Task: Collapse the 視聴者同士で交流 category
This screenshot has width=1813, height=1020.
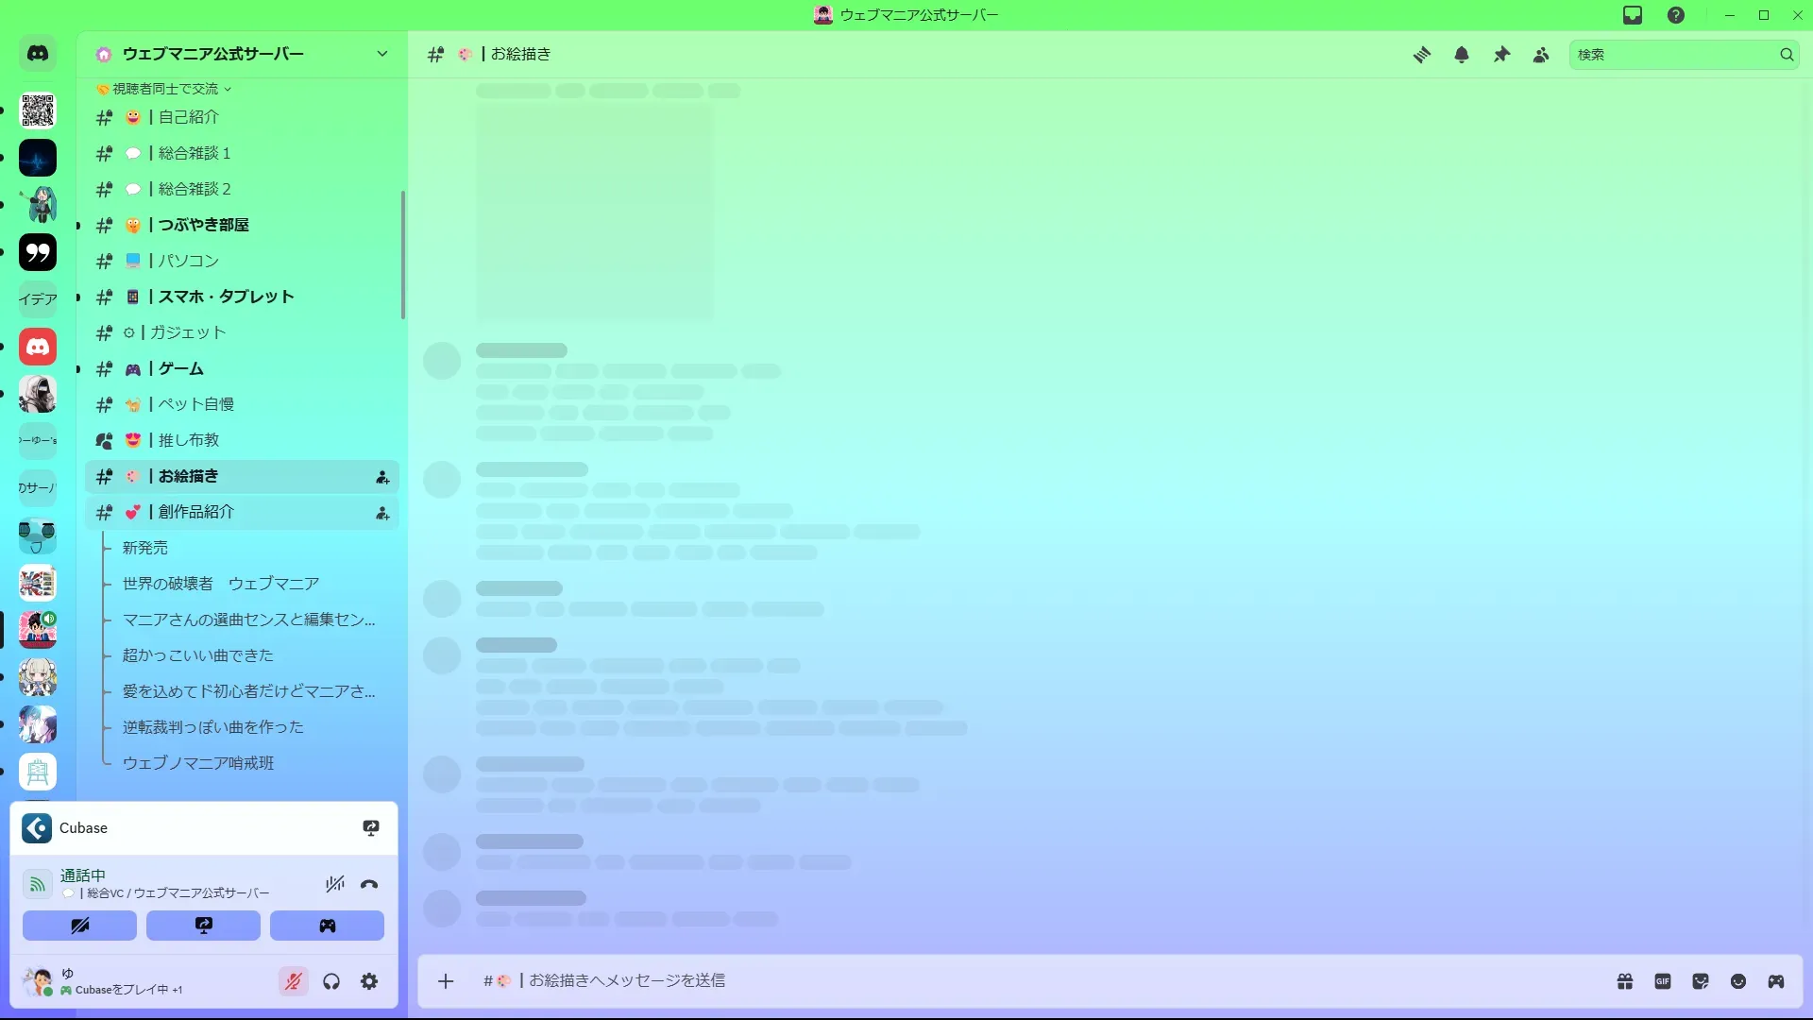Action: (x=165, y=89)
